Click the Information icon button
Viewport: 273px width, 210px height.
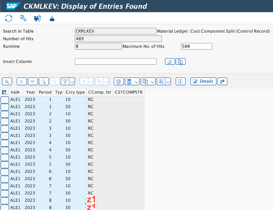click(x=181, y=81)
